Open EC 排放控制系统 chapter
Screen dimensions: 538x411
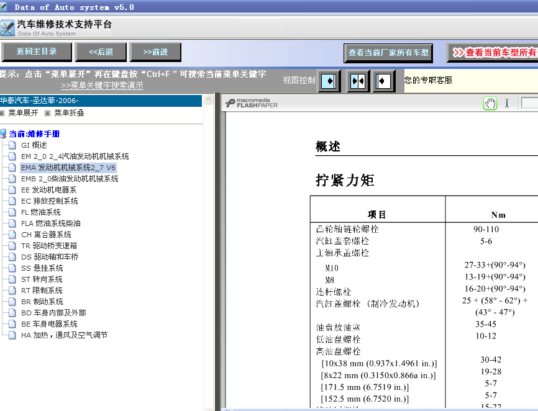(50, 201)
